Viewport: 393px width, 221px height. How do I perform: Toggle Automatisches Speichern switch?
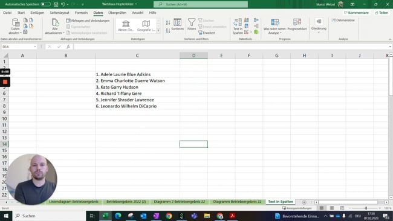[x=45, y=4]
